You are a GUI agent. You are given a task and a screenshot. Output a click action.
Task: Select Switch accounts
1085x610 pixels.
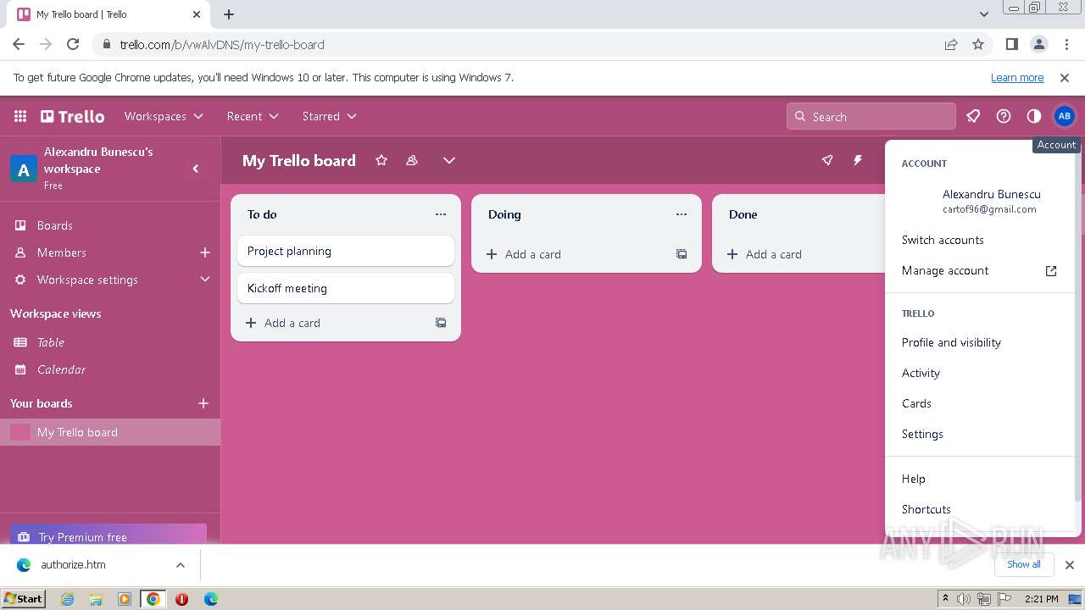pos(980,240)
